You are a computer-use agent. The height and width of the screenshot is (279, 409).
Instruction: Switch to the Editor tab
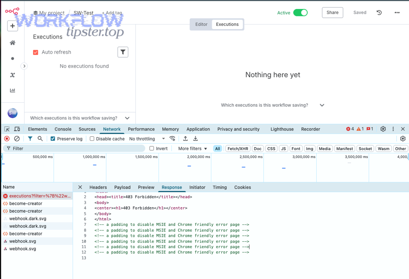(201, 24)
